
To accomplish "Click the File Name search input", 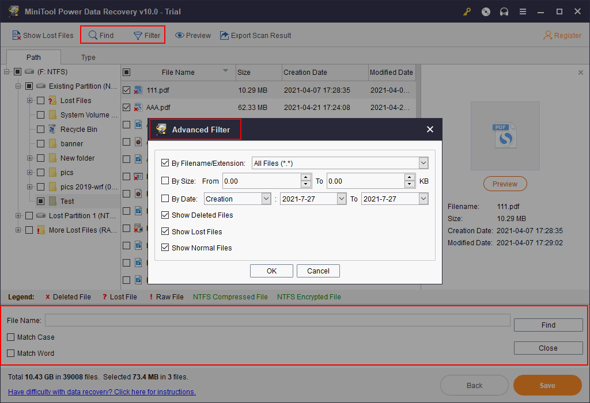I will [x=278, y=320].
